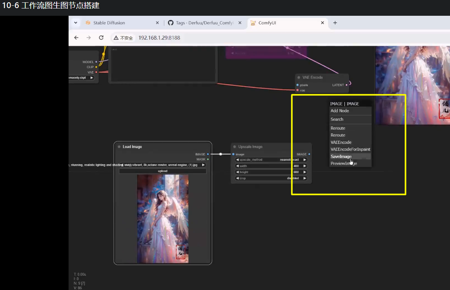
Task: Click the Load Image IMAGE output dot
Action: [x=208, y=154]
